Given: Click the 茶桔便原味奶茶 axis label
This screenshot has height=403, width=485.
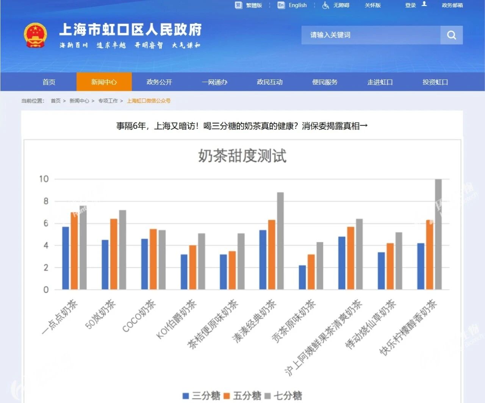Looking at the screenshot, I should click(x=213, y=324).
